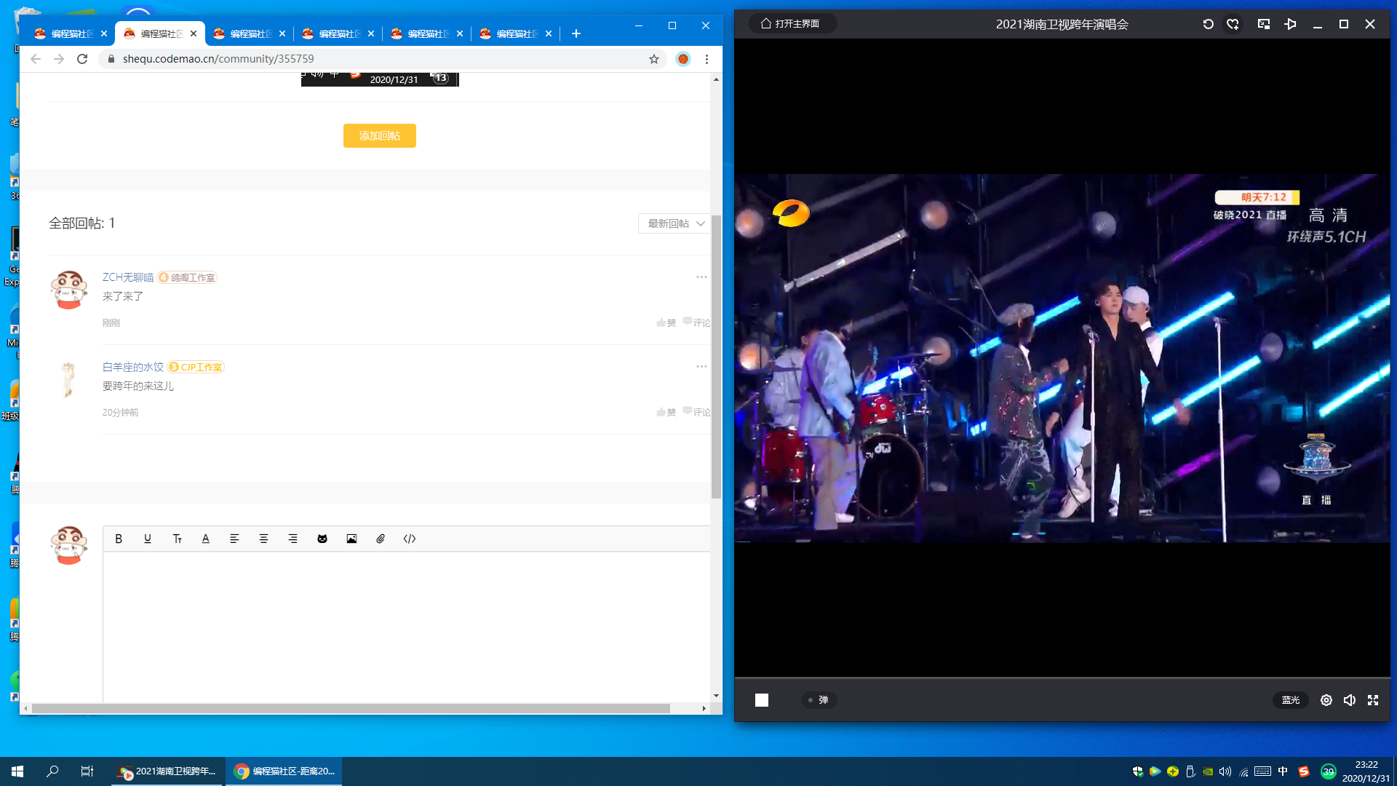This screenshot has height=786, width=1397.
Task: Click the 鸽阁工作室 studio badge
Action: coord(188,277)
